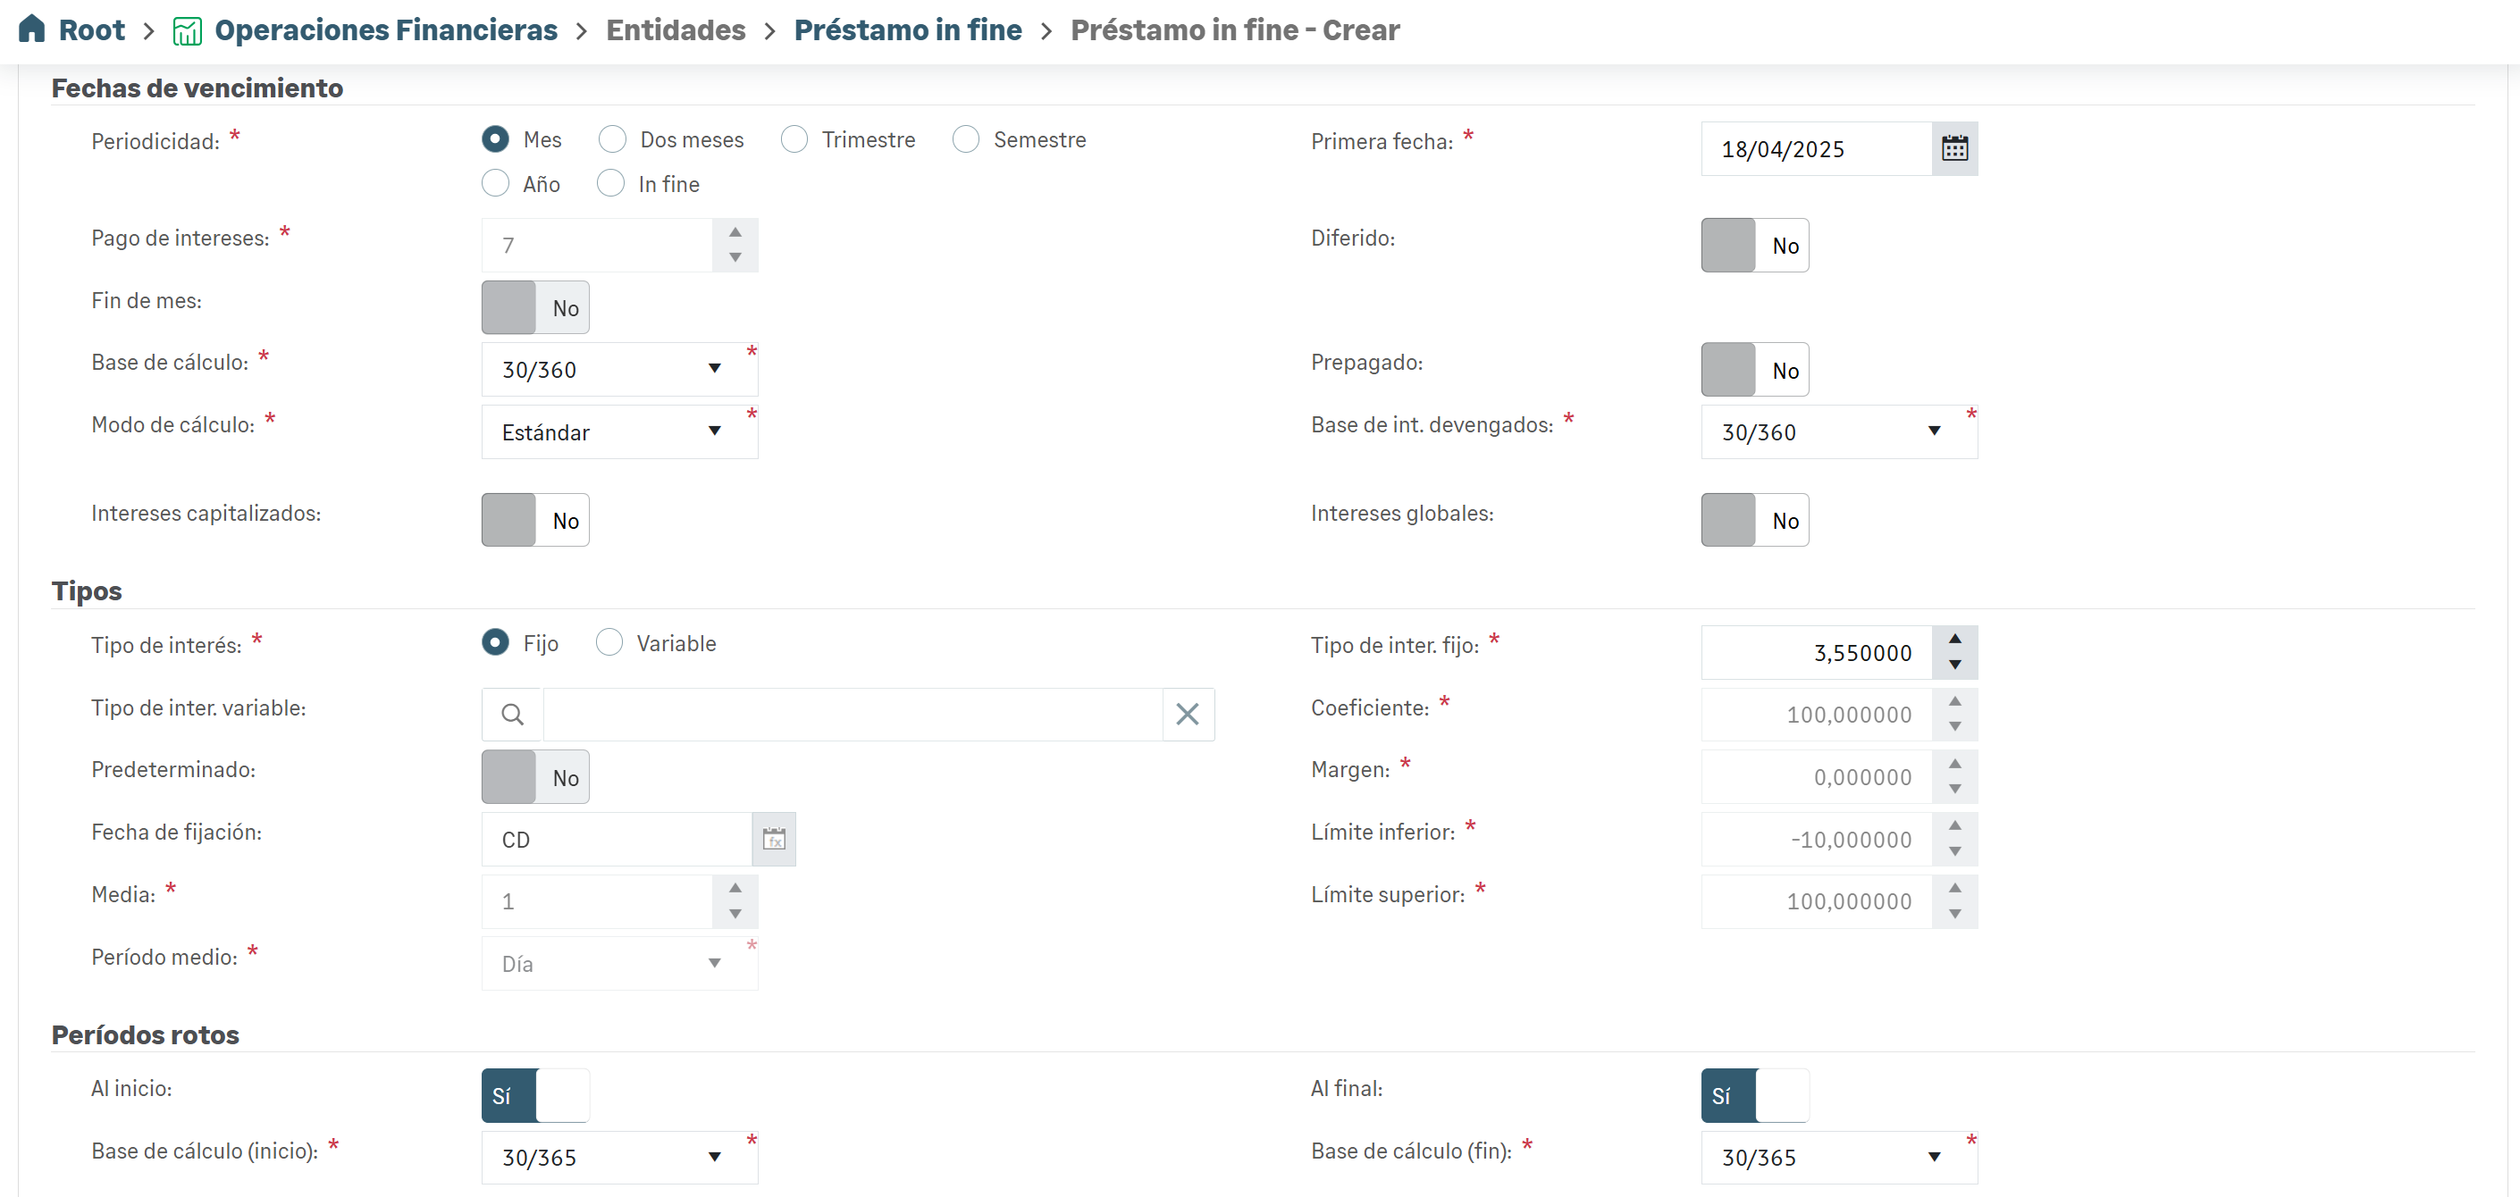
Task: Click the Operaciones Financieras chart icon
Action: click(x=187, y=31)
